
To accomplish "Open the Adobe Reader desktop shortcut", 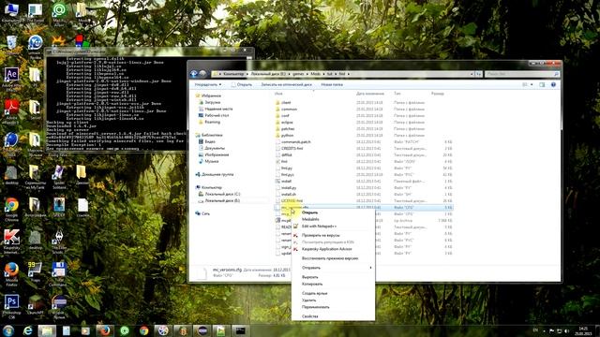I will tap(11, 110).
